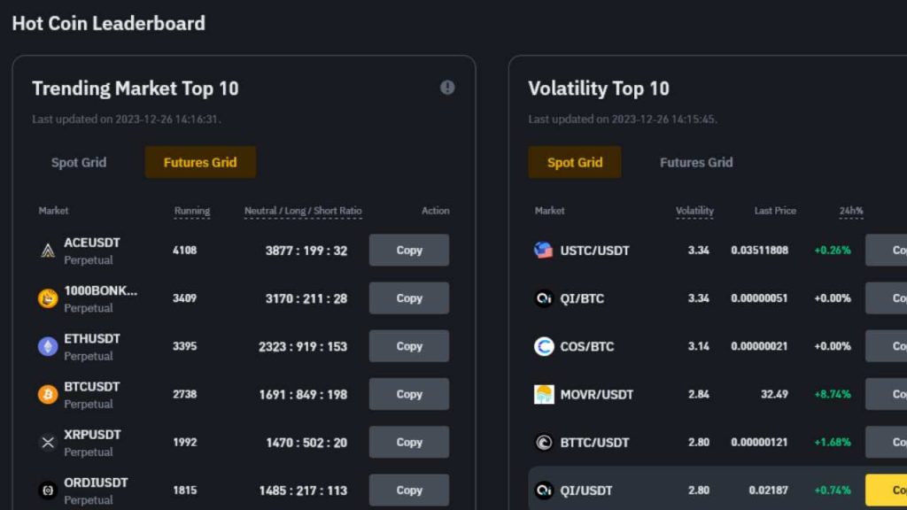Copy the XRPUSDT grid strategy
The image size is (907, 510).
point(408,442)
